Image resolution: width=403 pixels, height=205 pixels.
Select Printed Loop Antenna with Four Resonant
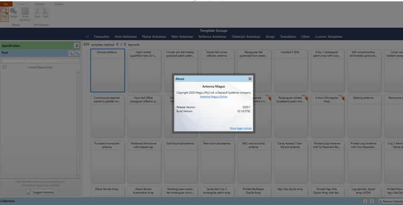coord(364,162)
